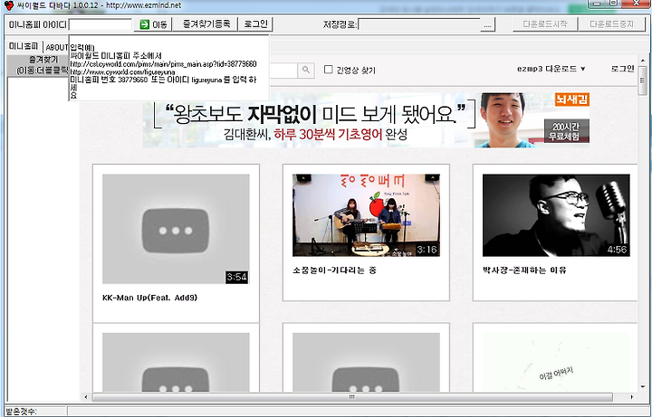
Task: Click the 다운로드중지 button
Action: pos(611,24)
